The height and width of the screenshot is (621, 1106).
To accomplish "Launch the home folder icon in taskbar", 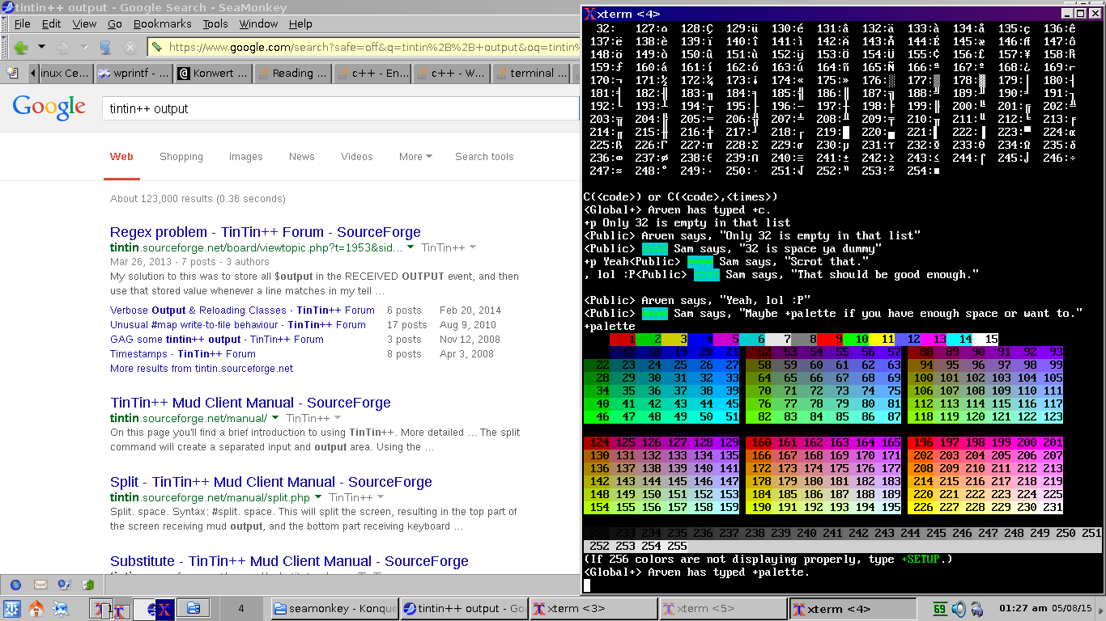I will coord(36,609).
